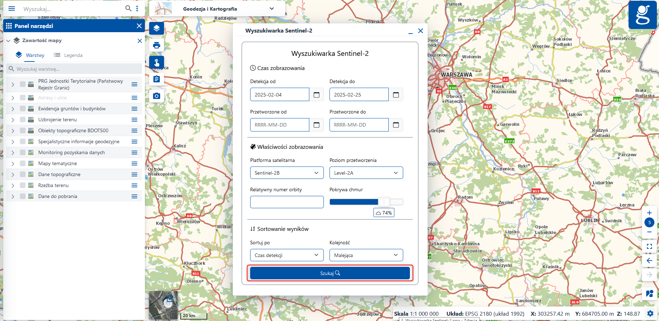Image resolution: width=659 pixels, height=321 pixels.
Task: Open the clipboard report tool icon
Action: coord(157,79)
